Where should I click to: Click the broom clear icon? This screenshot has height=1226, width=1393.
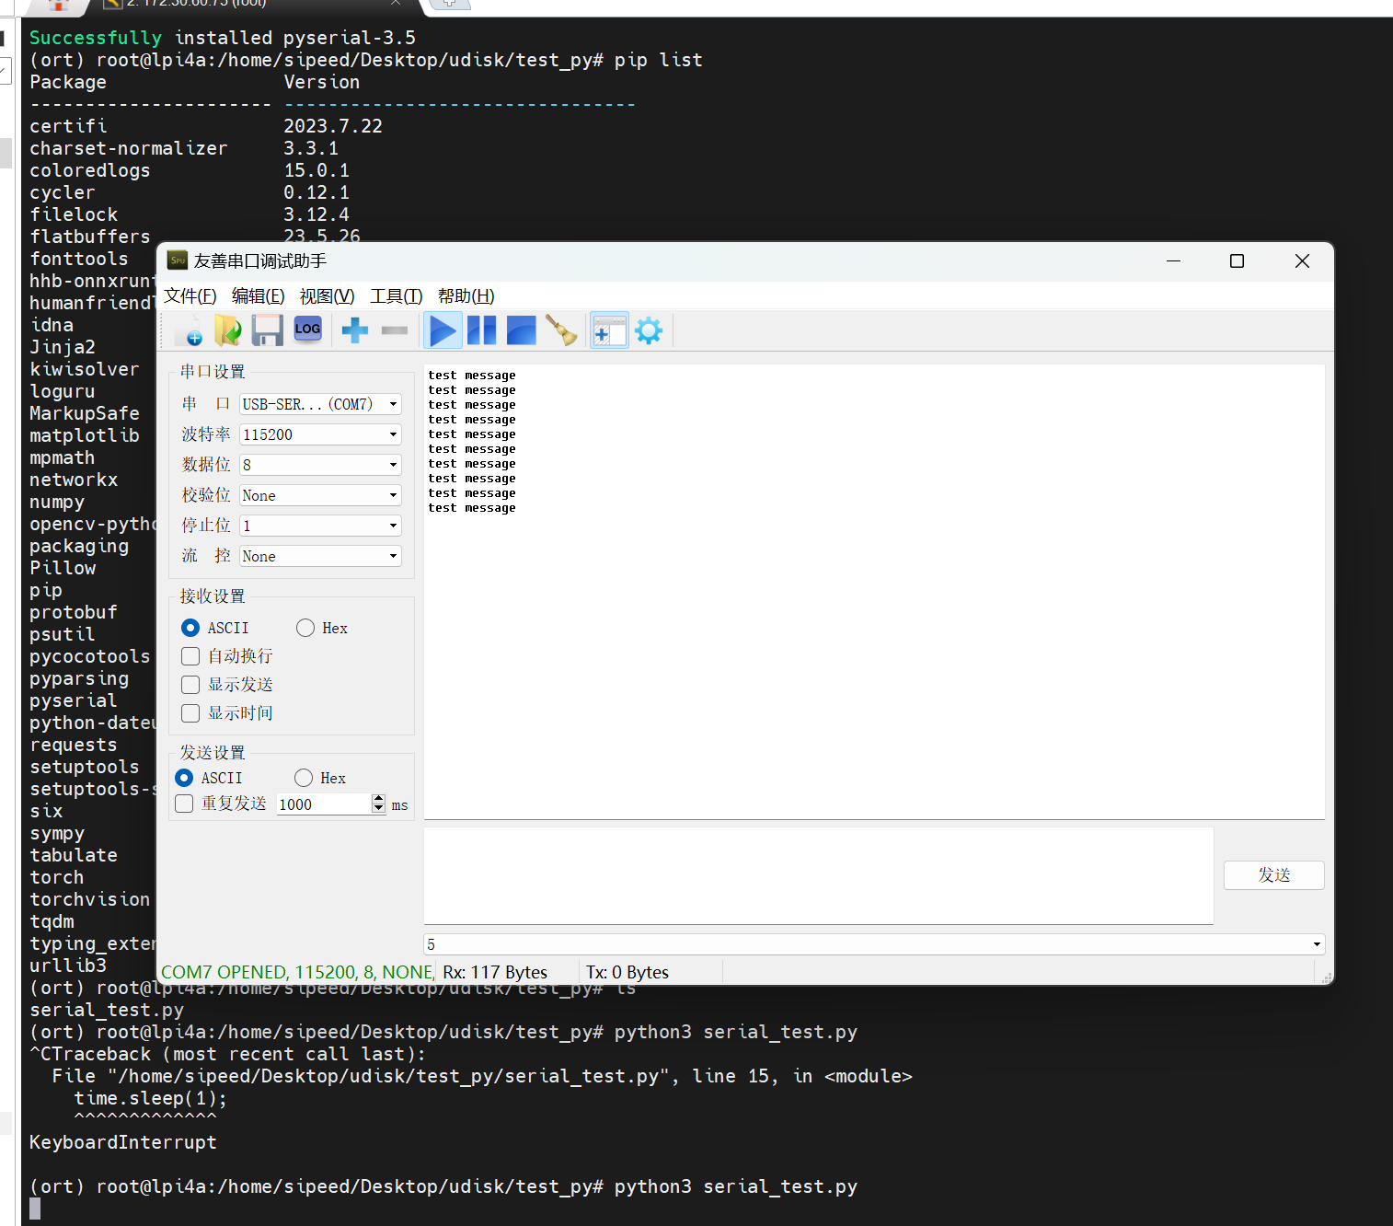560,330
